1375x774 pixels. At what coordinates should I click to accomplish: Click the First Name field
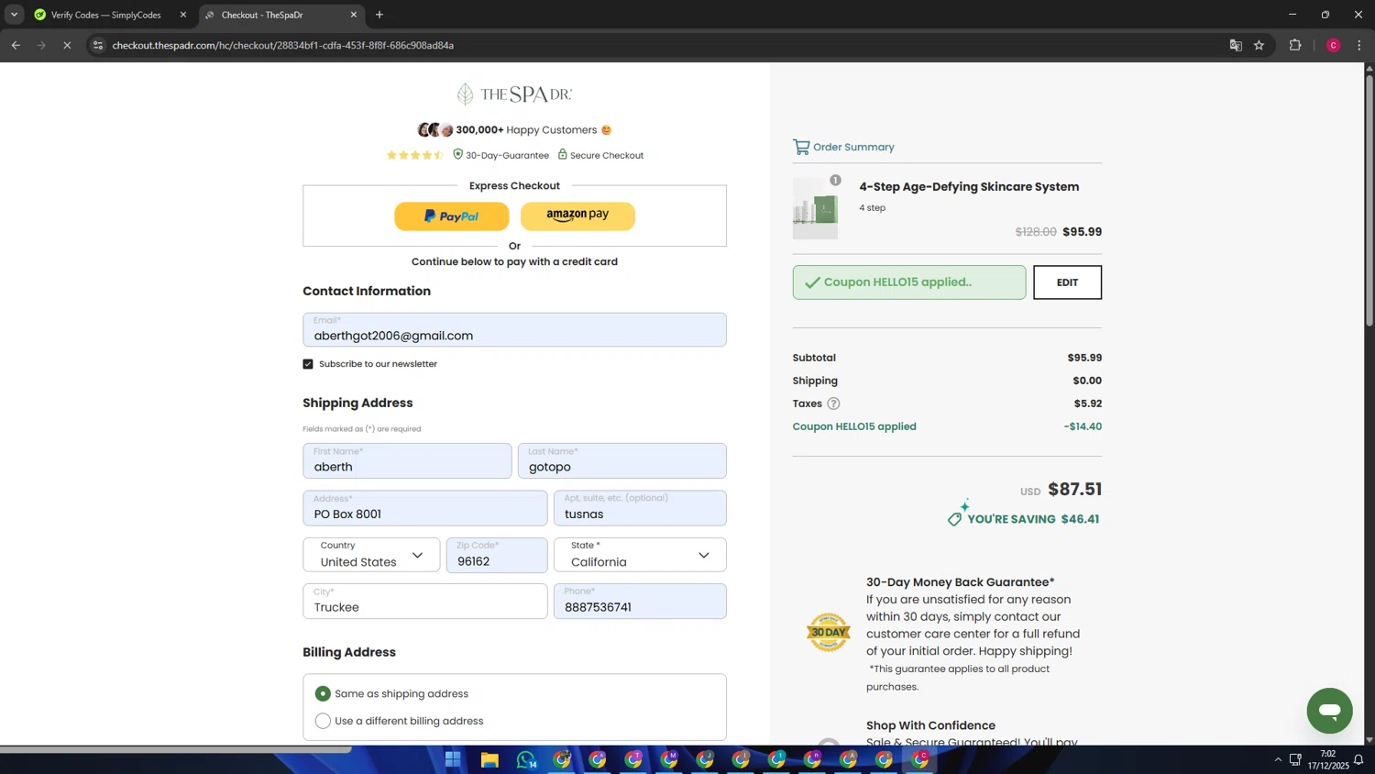coord(407,461)
